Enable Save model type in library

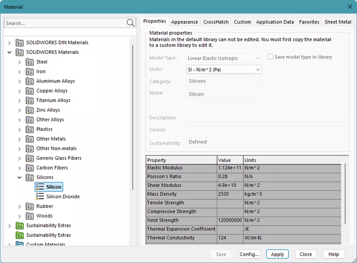(x=271, y=57)
